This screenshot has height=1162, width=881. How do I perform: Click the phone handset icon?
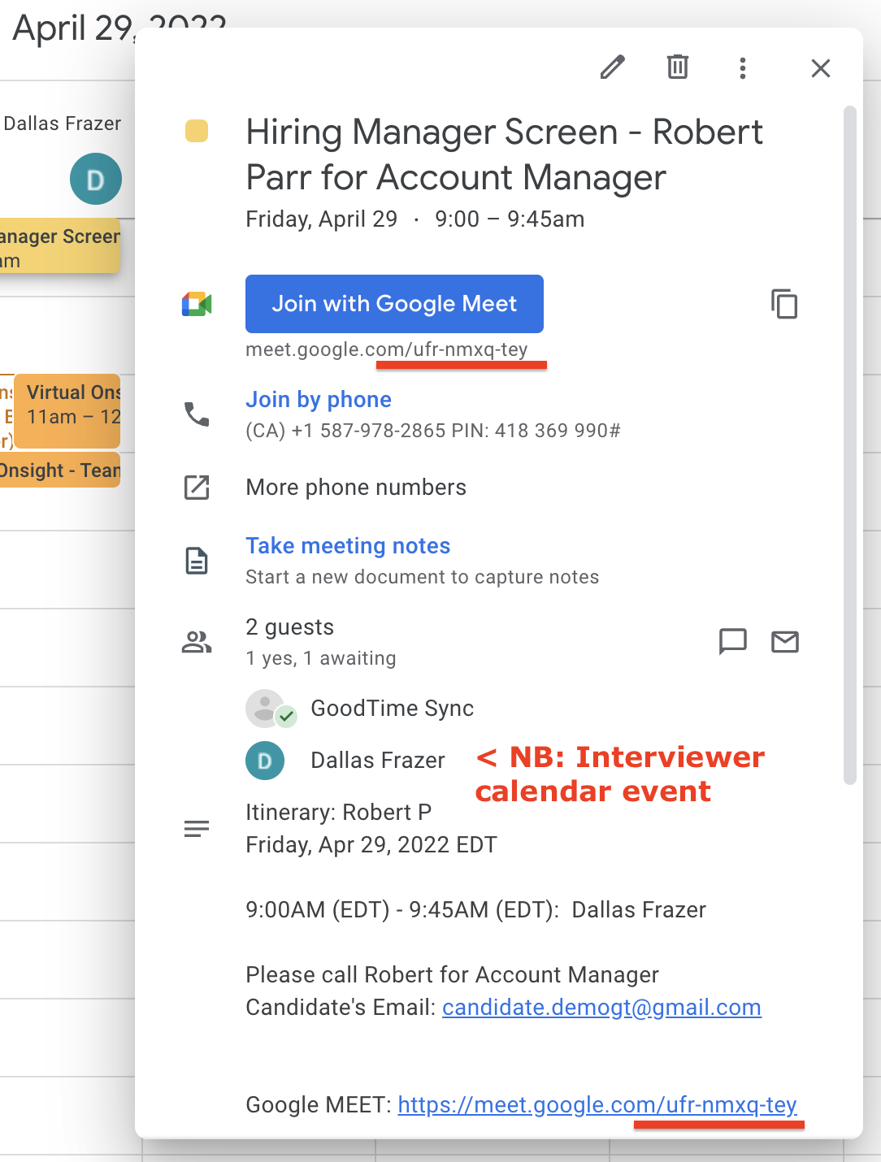[x=197, y=414]
